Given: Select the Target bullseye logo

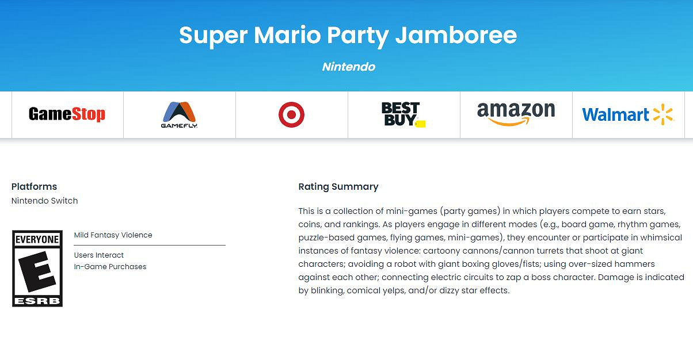Looking at the screenshot, I should [291, 114].
